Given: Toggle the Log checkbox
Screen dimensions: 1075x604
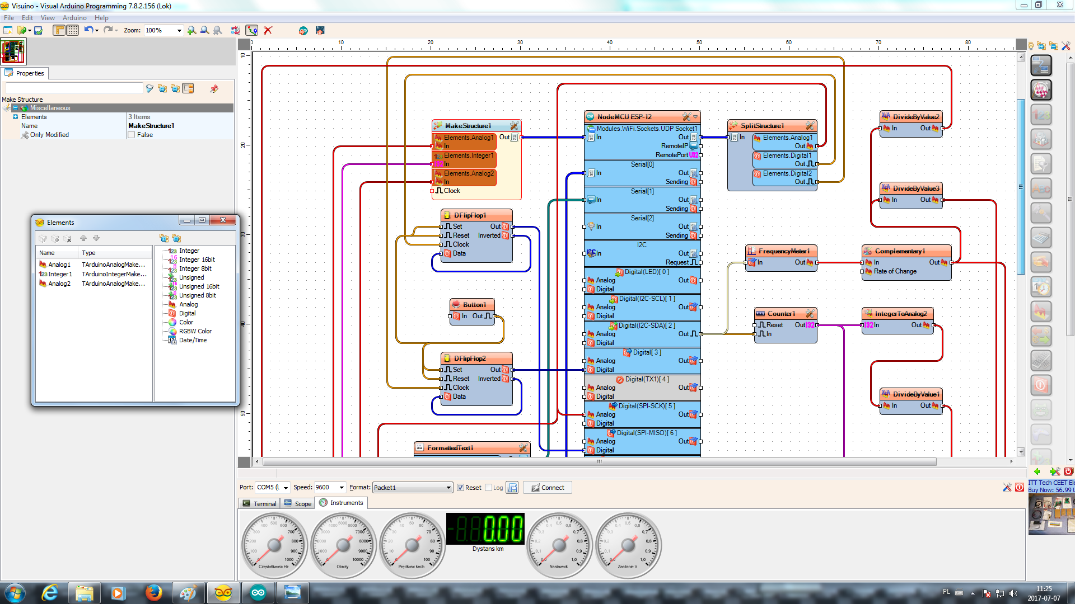Looking at the screenshot, I should (488, 488).
